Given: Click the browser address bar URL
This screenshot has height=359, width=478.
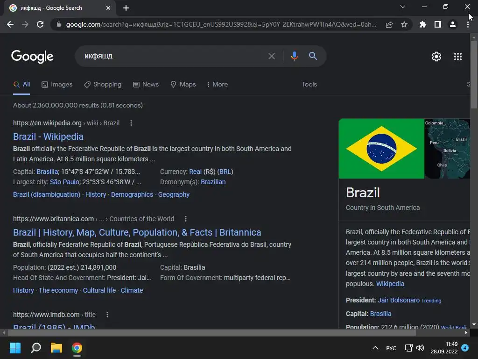Looking at the screenshot, I should click(x=221, y=24).
